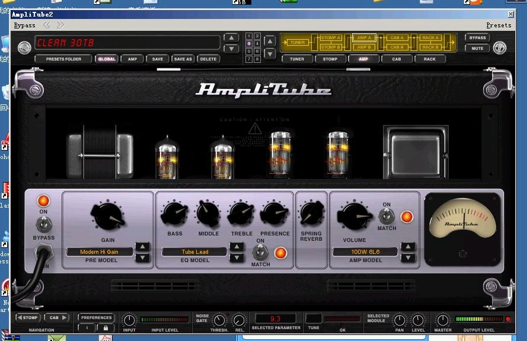The width and height of the screenshot is (527, 341).
Task: Click PRE MODEL up arrow
Action: click(x=142, y=247)
